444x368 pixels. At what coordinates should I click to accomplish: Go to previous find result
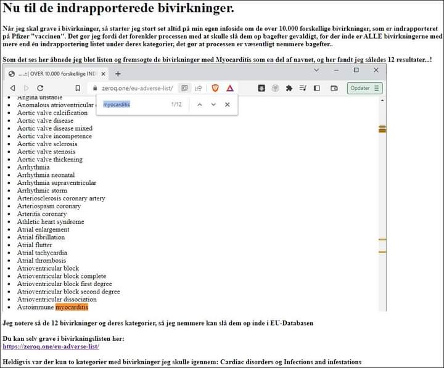tap(199, 105)
